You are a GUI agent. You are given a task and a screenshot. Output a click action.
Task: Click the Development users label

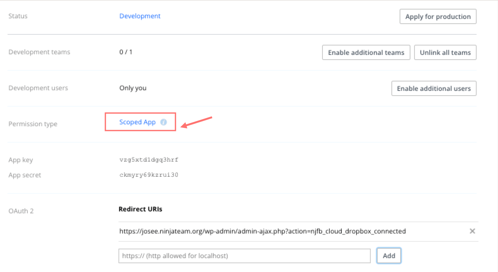point(38,88)
